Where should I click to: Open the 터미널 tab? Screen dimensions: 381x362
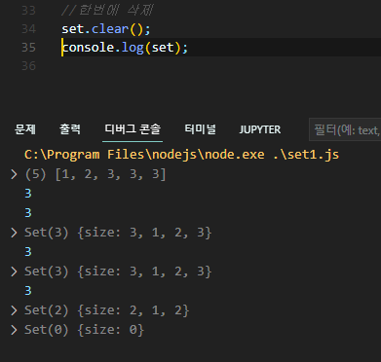coord(200,129)
